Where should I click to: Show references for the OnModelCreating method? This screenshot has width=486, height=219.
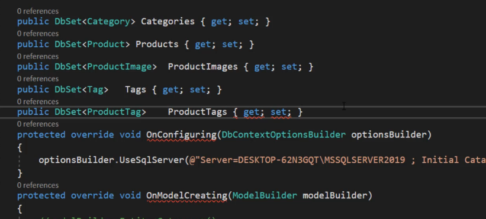pyautogui.click(x=38, y=185)
